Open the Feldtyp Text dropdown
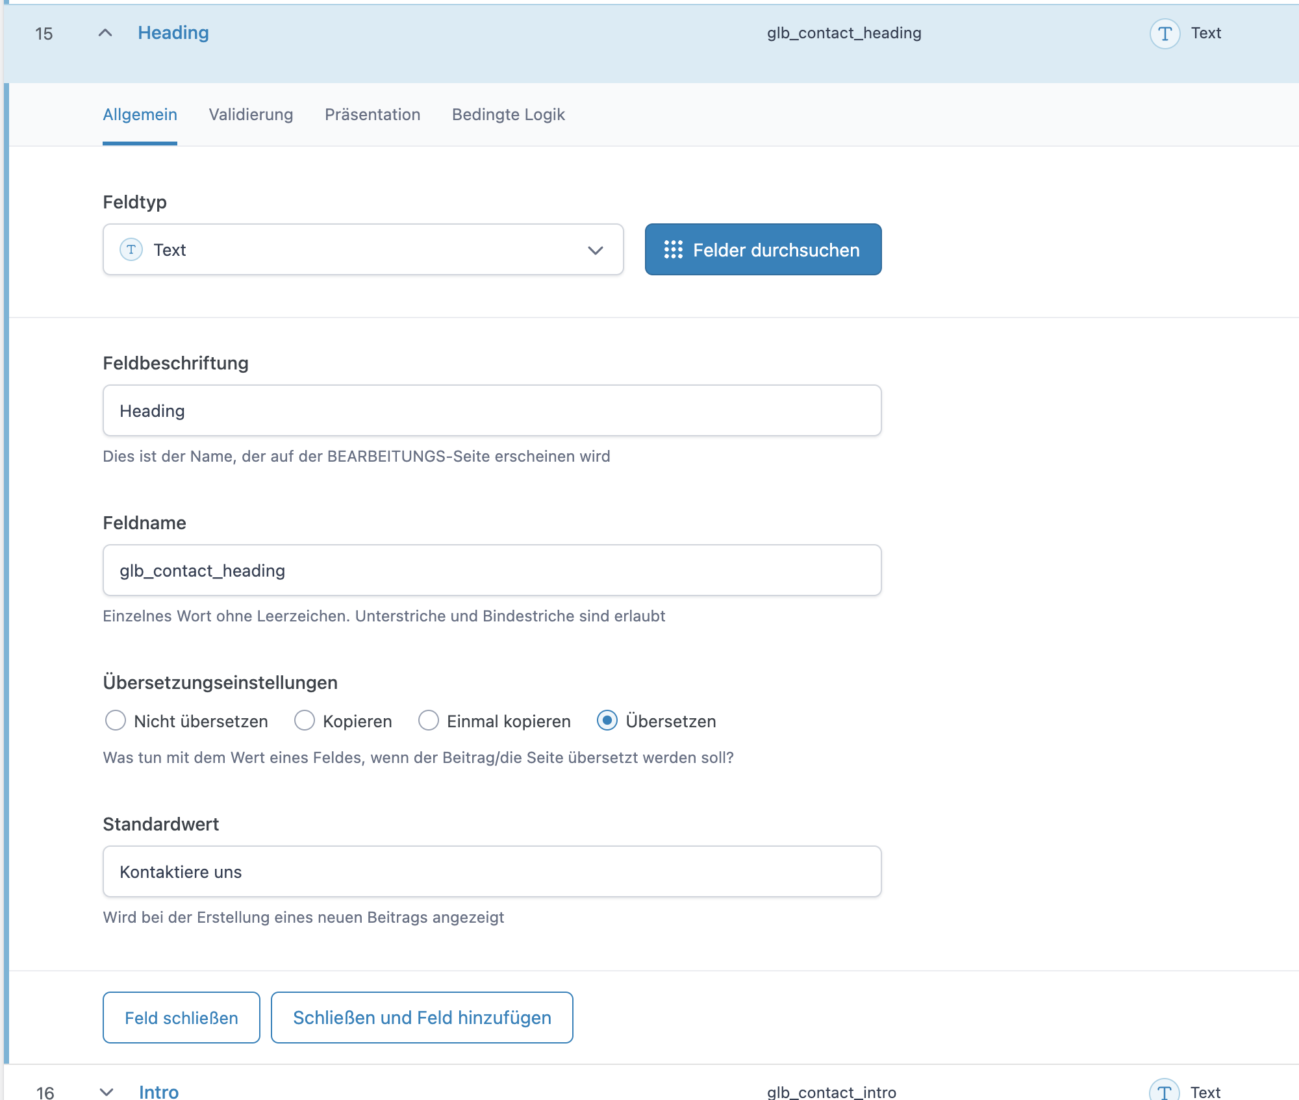1299x1100 pixels. pos(362,250)
